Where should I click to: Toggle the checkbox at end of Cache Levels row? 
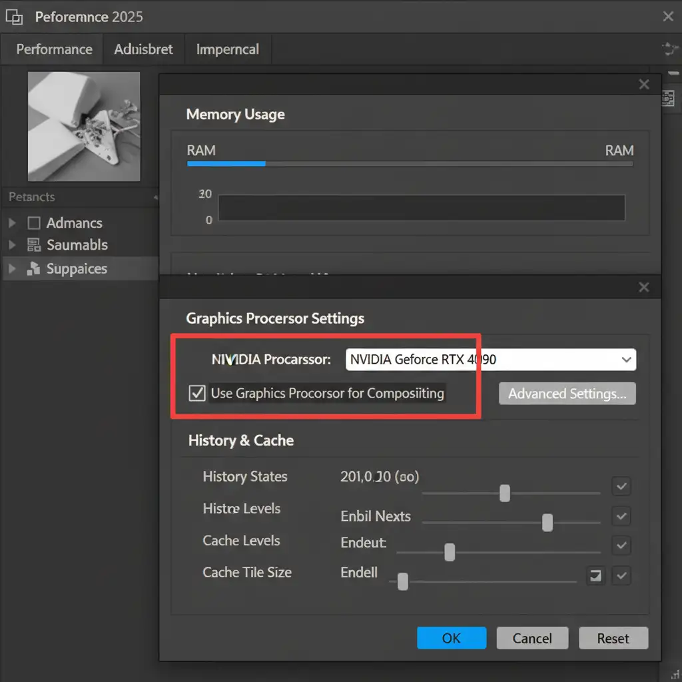pos(621,545)
